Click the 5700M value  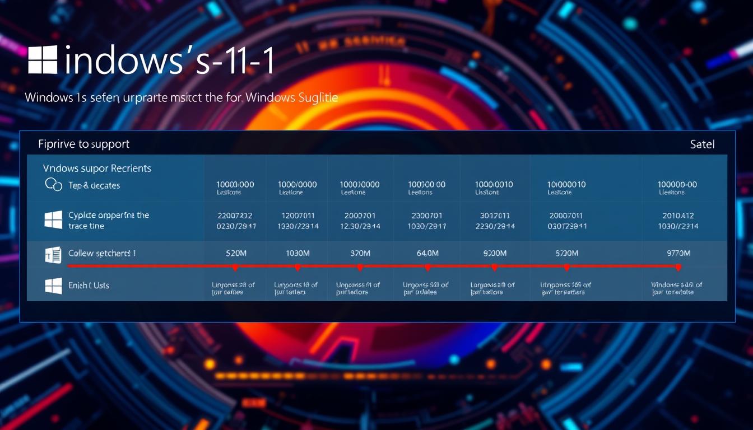566,253
